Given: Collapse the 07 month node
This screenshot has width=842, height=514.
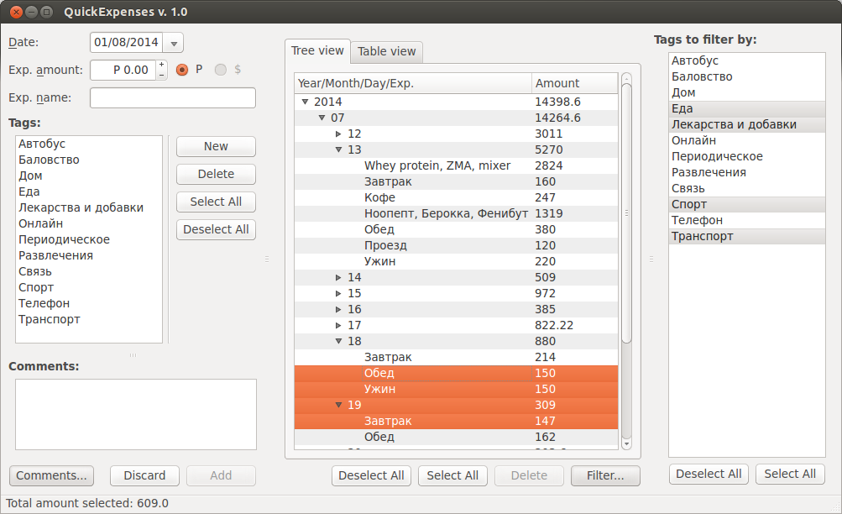Looking at the screenshot, I should tap(322, 118).
